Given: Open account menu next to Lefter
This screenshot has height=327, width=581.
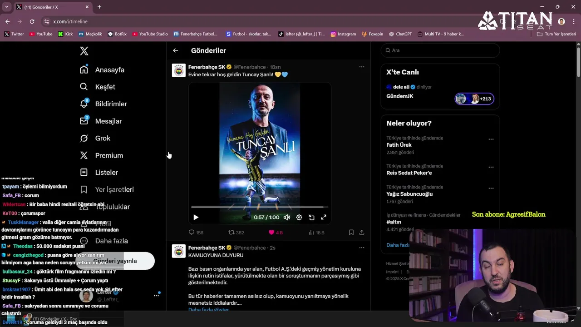Looking at the screenshot, I should 156,296.
